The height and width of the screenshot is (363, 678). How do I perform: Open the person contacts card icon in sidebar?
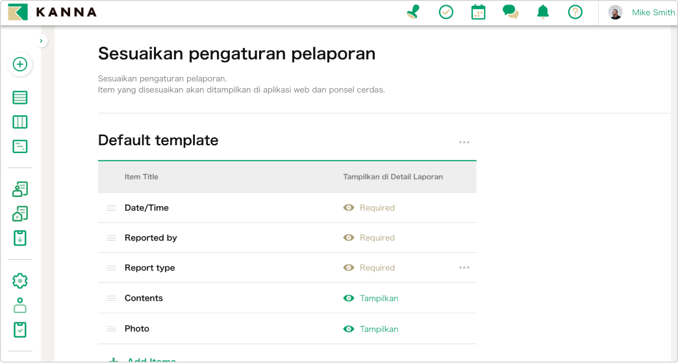coord(20,189)
